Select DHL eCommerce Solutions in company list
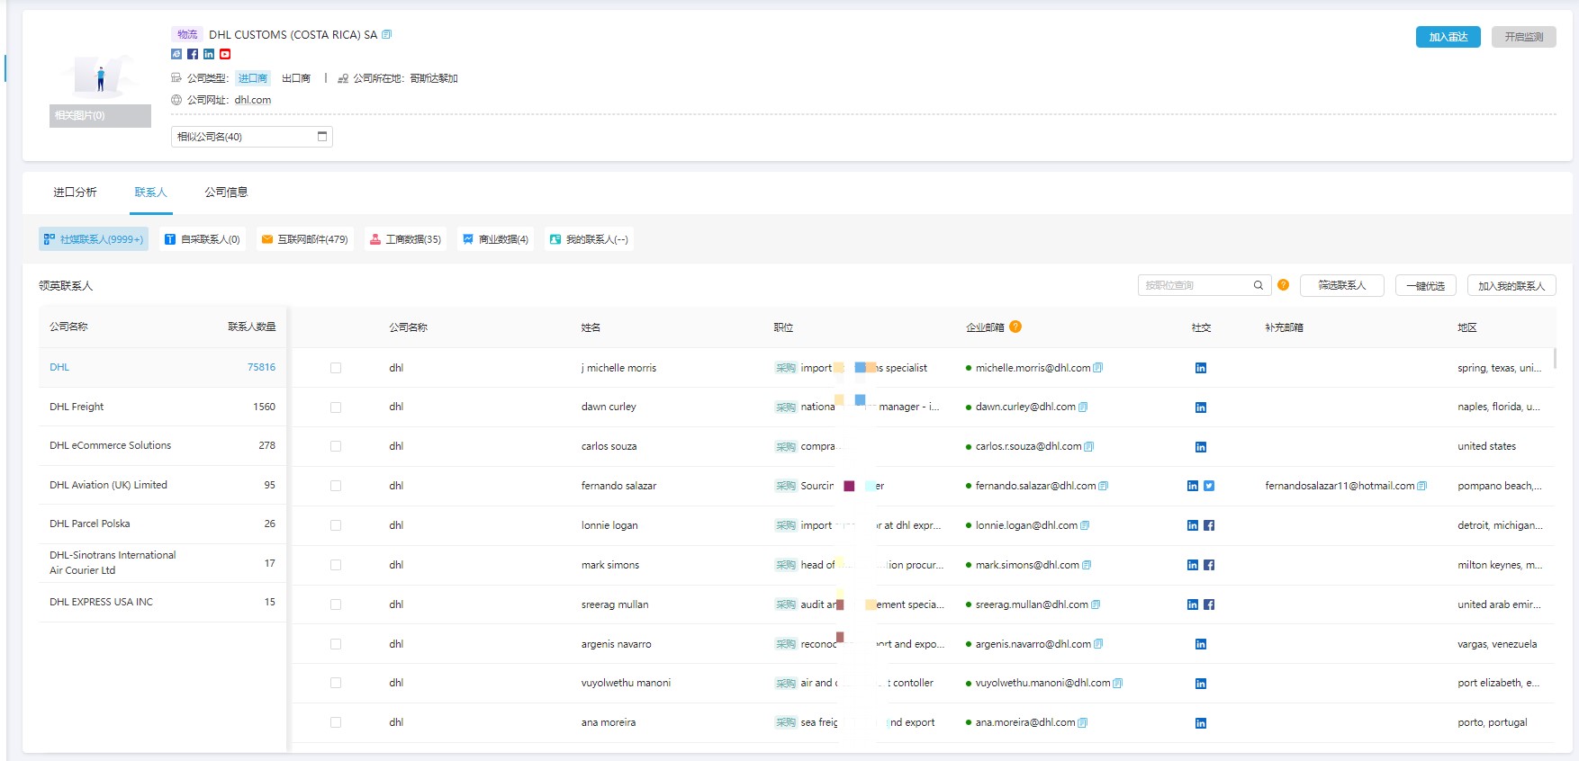Image resolution: width=1579 pixels, height=761 pixels. click(x=162, y=445)
